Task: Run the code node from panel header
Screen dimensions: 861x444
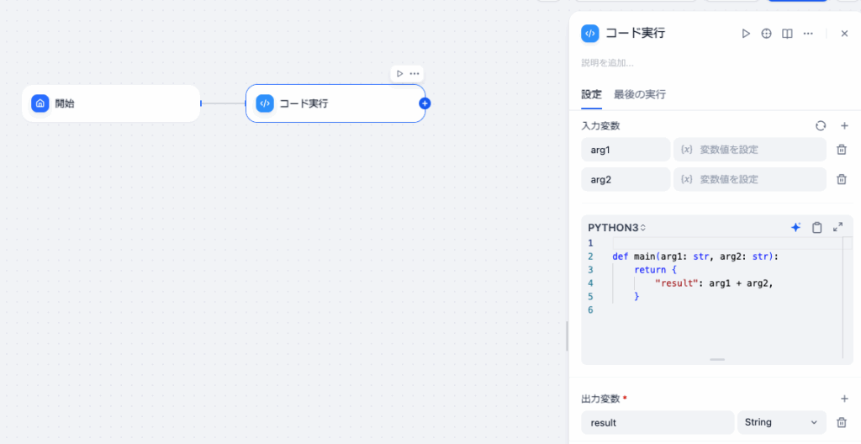Action: 745,34
